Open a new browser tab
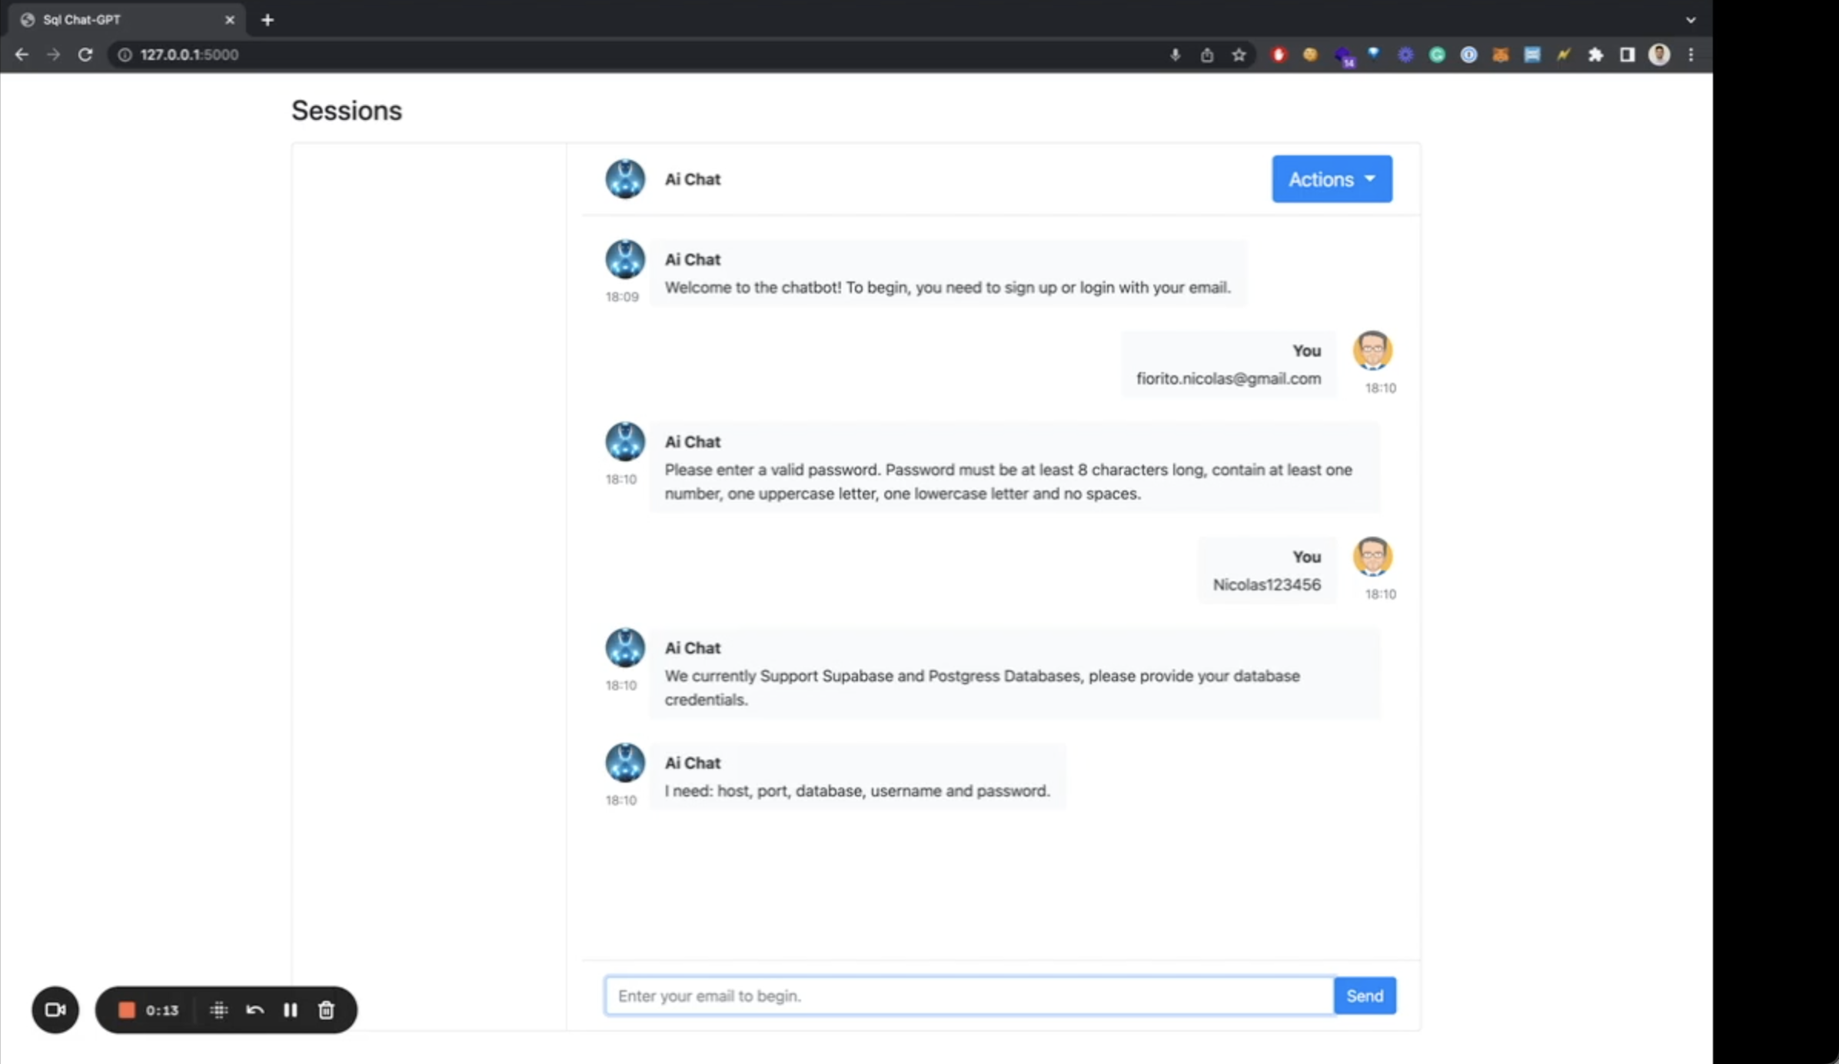Image resolution: width=1839 pixels, height=1064 pixels. [x=268, y=20]
